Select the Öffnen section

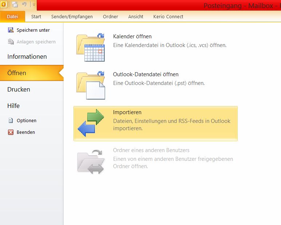[32, 73]
